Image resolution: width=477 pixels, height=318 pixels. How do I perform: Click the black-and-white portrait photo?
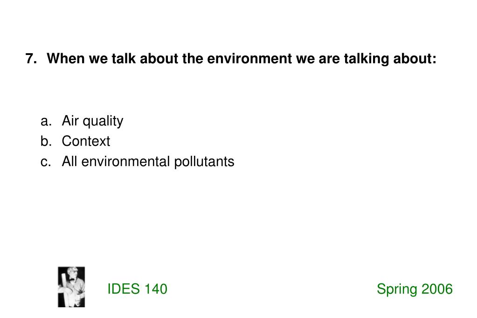[71, 287]
